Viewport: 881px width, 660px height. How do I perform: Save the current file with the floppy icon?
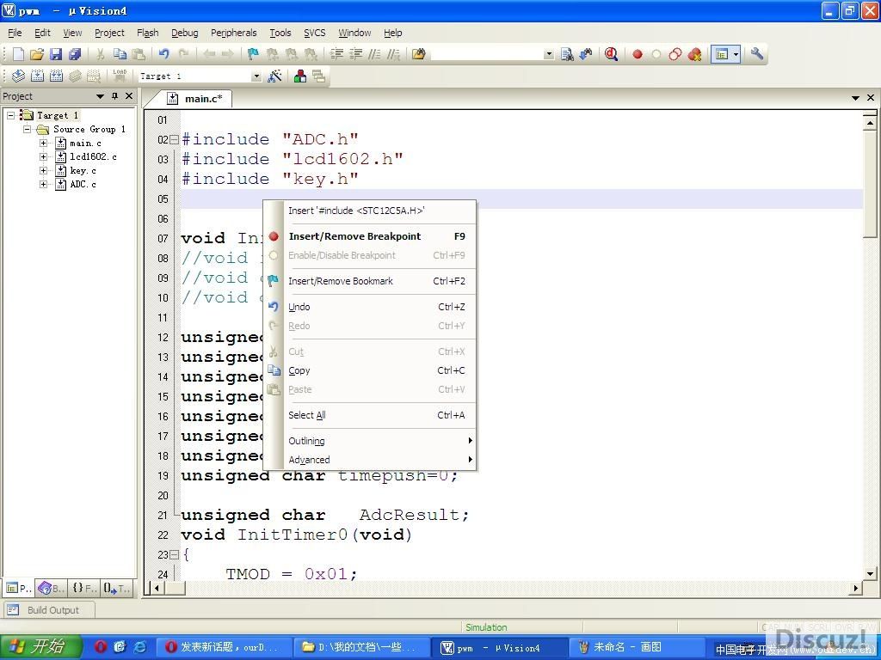click(x=56, y=54)
